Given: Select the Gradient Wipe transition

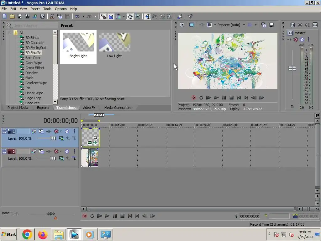Looking at the screenshot, I should (36, 83).
